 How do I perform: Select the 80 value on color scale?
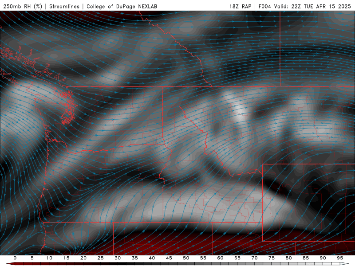click(x=289, y=258)
